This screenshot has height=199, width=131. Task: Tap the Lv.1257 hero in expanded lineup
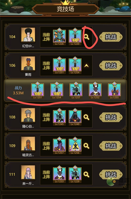76,90
